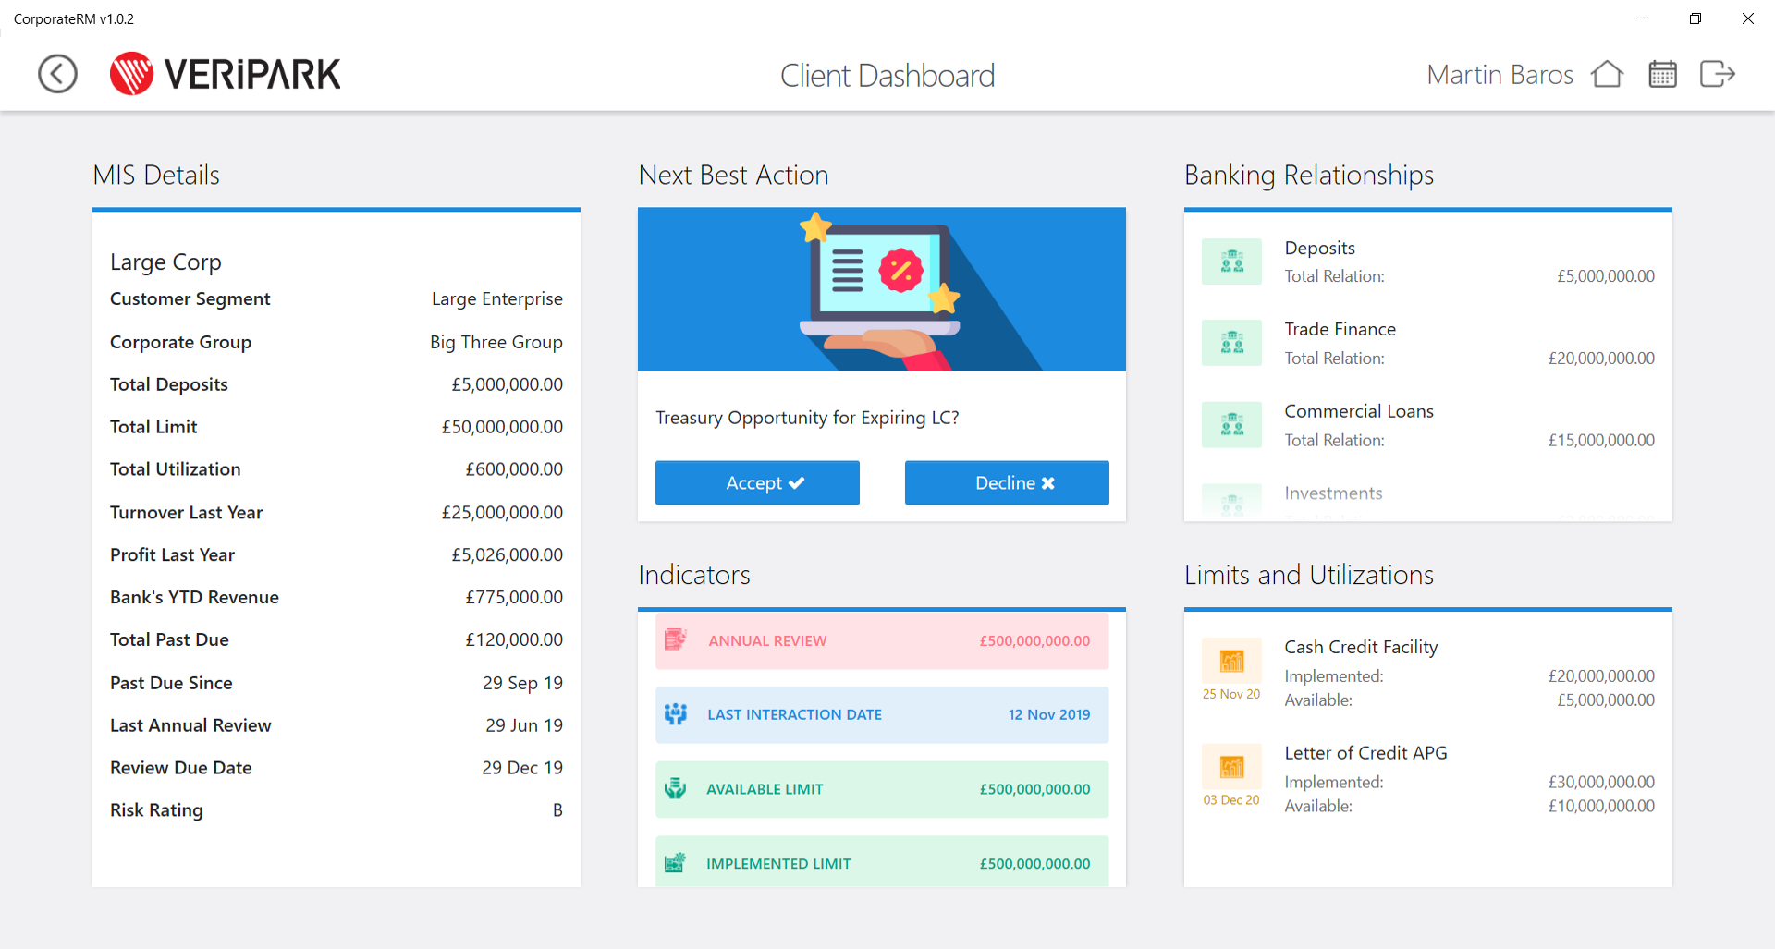Image resolution: width=1775 pixels, height=949 pixels.
Task: Click the VeriPark logo
Action: point(225,74)
